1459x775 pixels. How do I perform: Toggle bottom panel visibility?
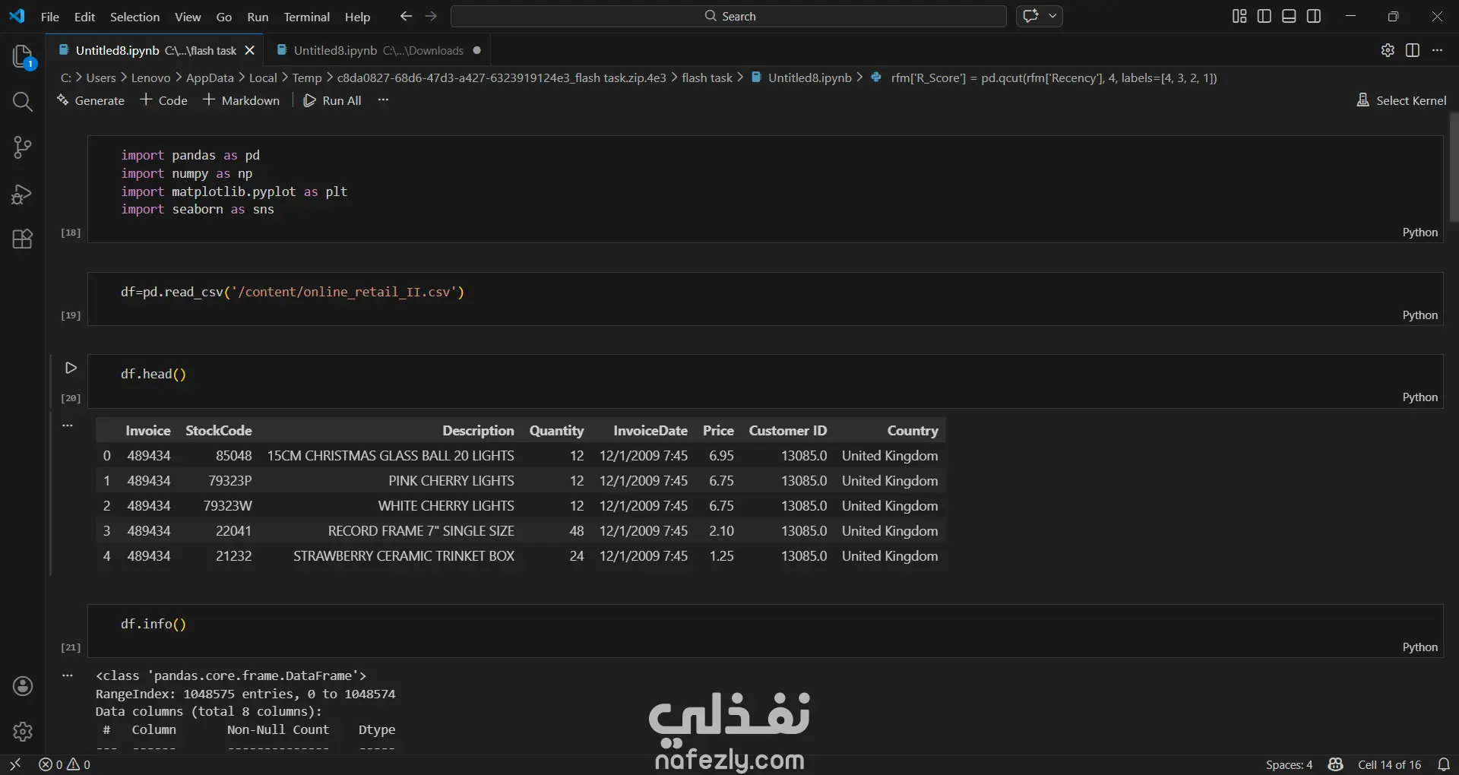tap(1289, 16)
